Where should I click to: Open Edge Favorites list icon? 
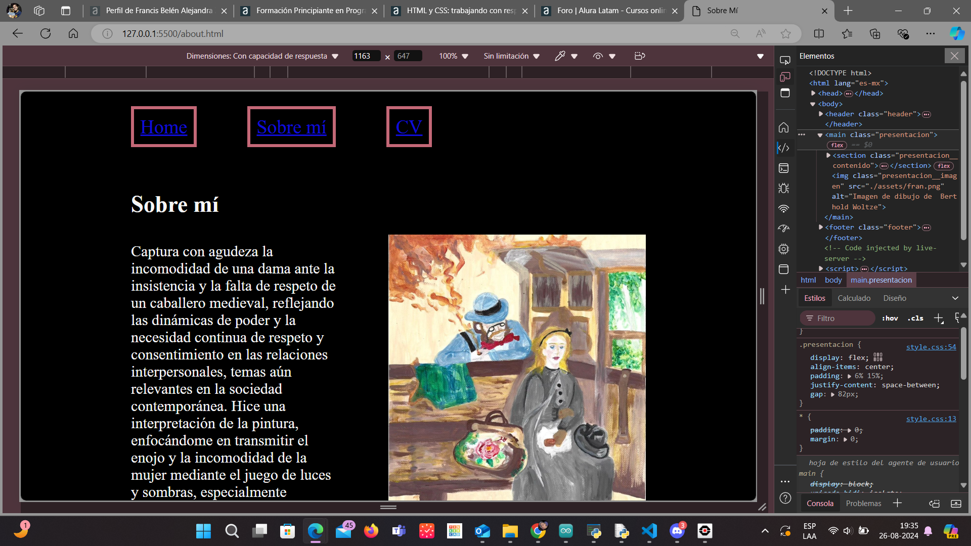click(847, 34)
